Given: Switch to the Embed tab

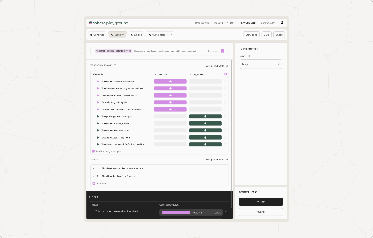Looking at the screenshot, I should pos(136,35).
